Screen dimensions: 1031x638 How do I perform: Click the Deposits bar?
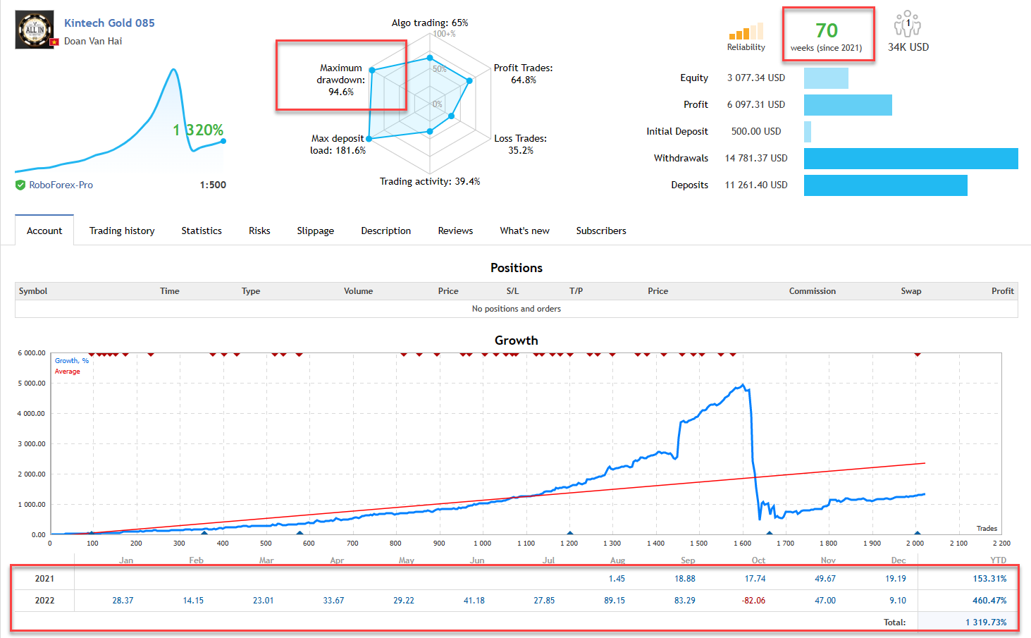click(x=886, y=185)
